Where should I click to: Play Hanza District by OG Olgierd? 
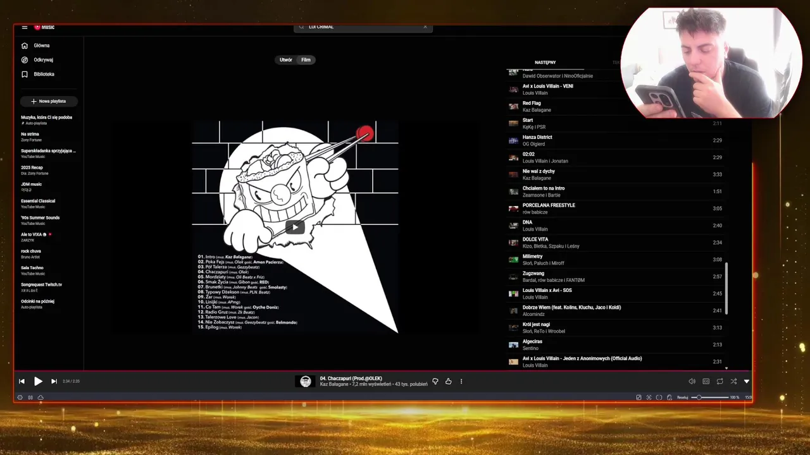coord(617,140)
